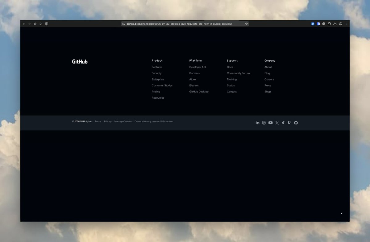The image size is (370, 242).
Task: Go forward with the browser forward arrow
Action: [30, 24]
